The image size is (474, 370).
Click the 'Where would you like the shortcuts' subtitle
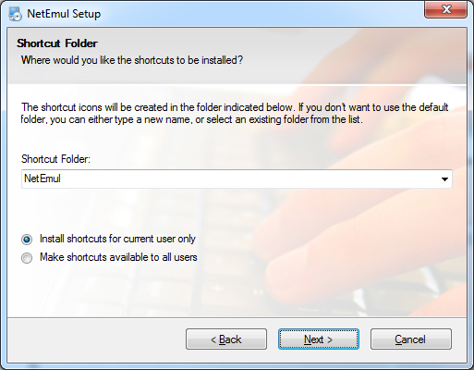(132, 60)
